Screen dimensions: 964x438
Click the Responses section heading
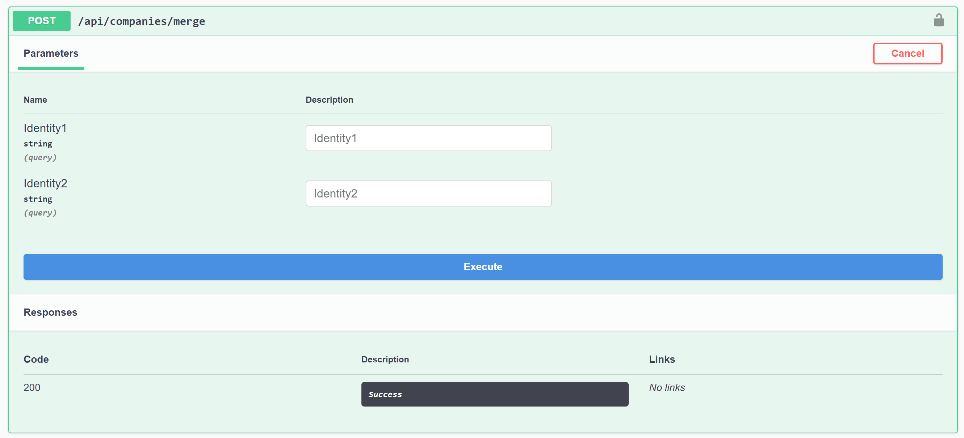pyautogui.click(x=51, y=312)
